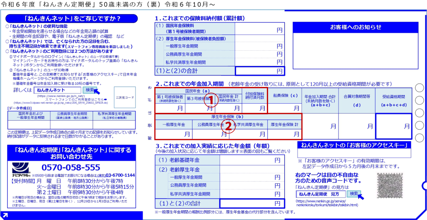The height and width of the screenshot is (220, 427).
Task: Click the 公務員厚生年金期間 (国家公務員・地方公務員) header
Action: pyautogui.click(x=72, y=116)
